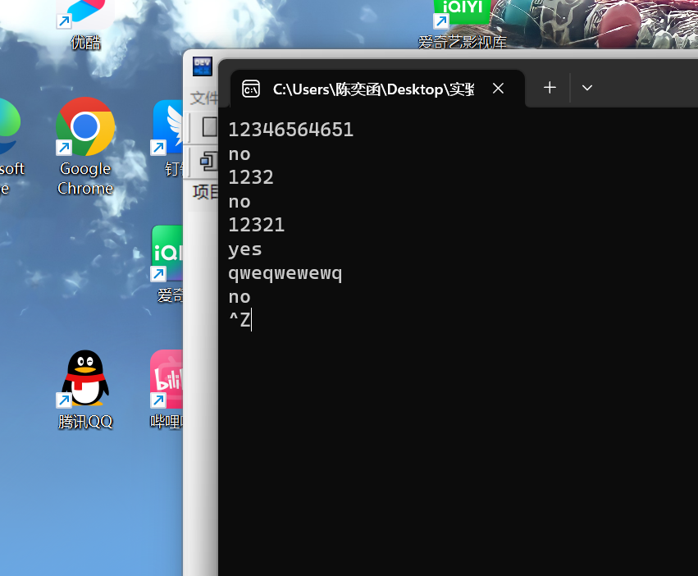
Task: Click the "^Z" line at the cursor
Action: click(240, 319)
